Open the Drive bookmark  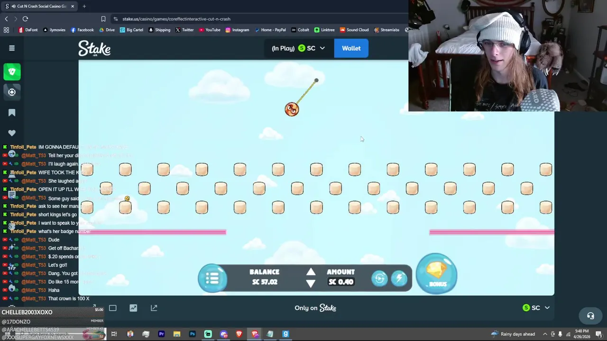[x=107, y=30]
